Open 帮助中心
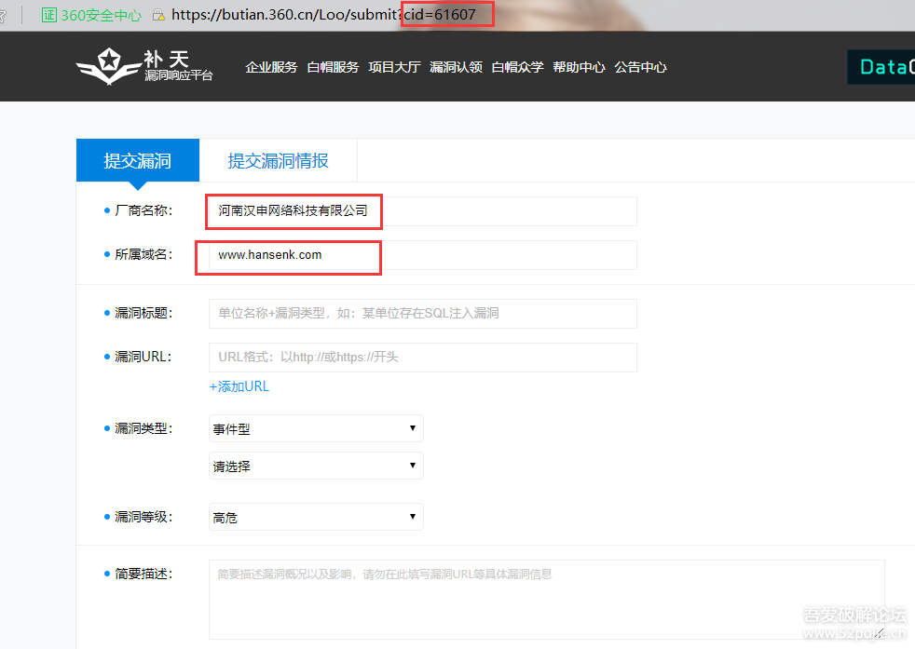915x649 pixels. pyautogui.click(x=579, y=67)
